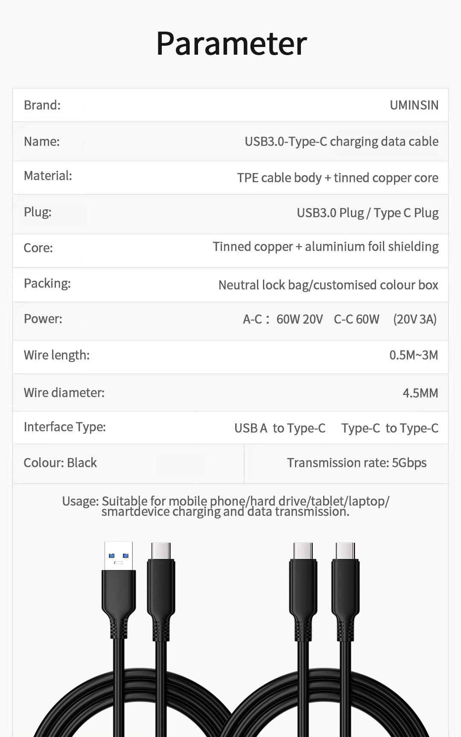Click the USB3.0 Plug / Type C Plug value
Screen dimensions: 461x737
368,213
